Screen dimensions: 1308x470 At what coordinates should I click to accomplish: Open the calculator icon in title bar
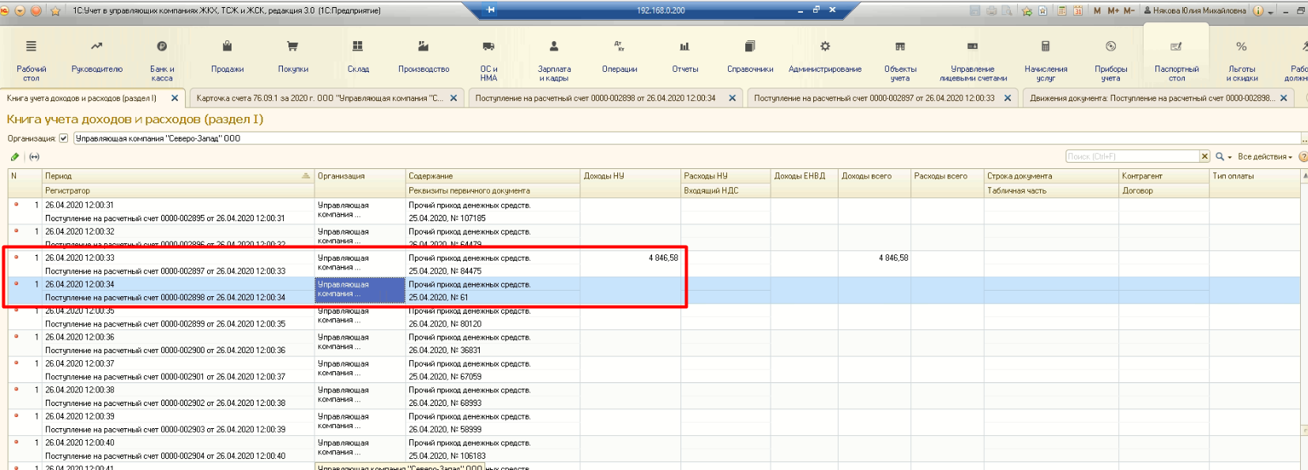[x=1062, y=10]
